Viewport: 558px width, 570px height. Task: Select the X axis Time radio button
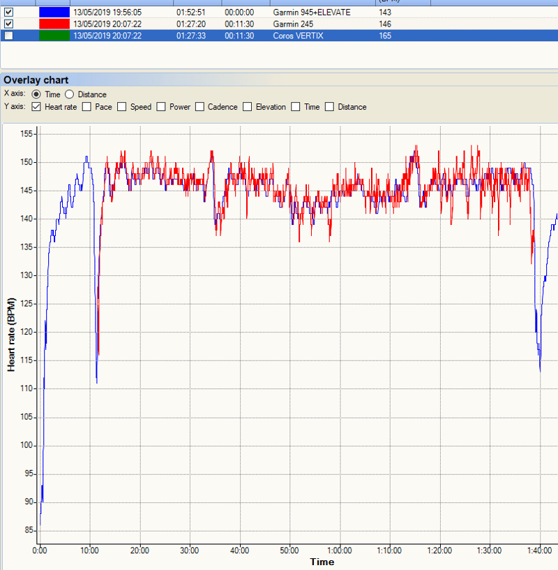pos(36,94)
